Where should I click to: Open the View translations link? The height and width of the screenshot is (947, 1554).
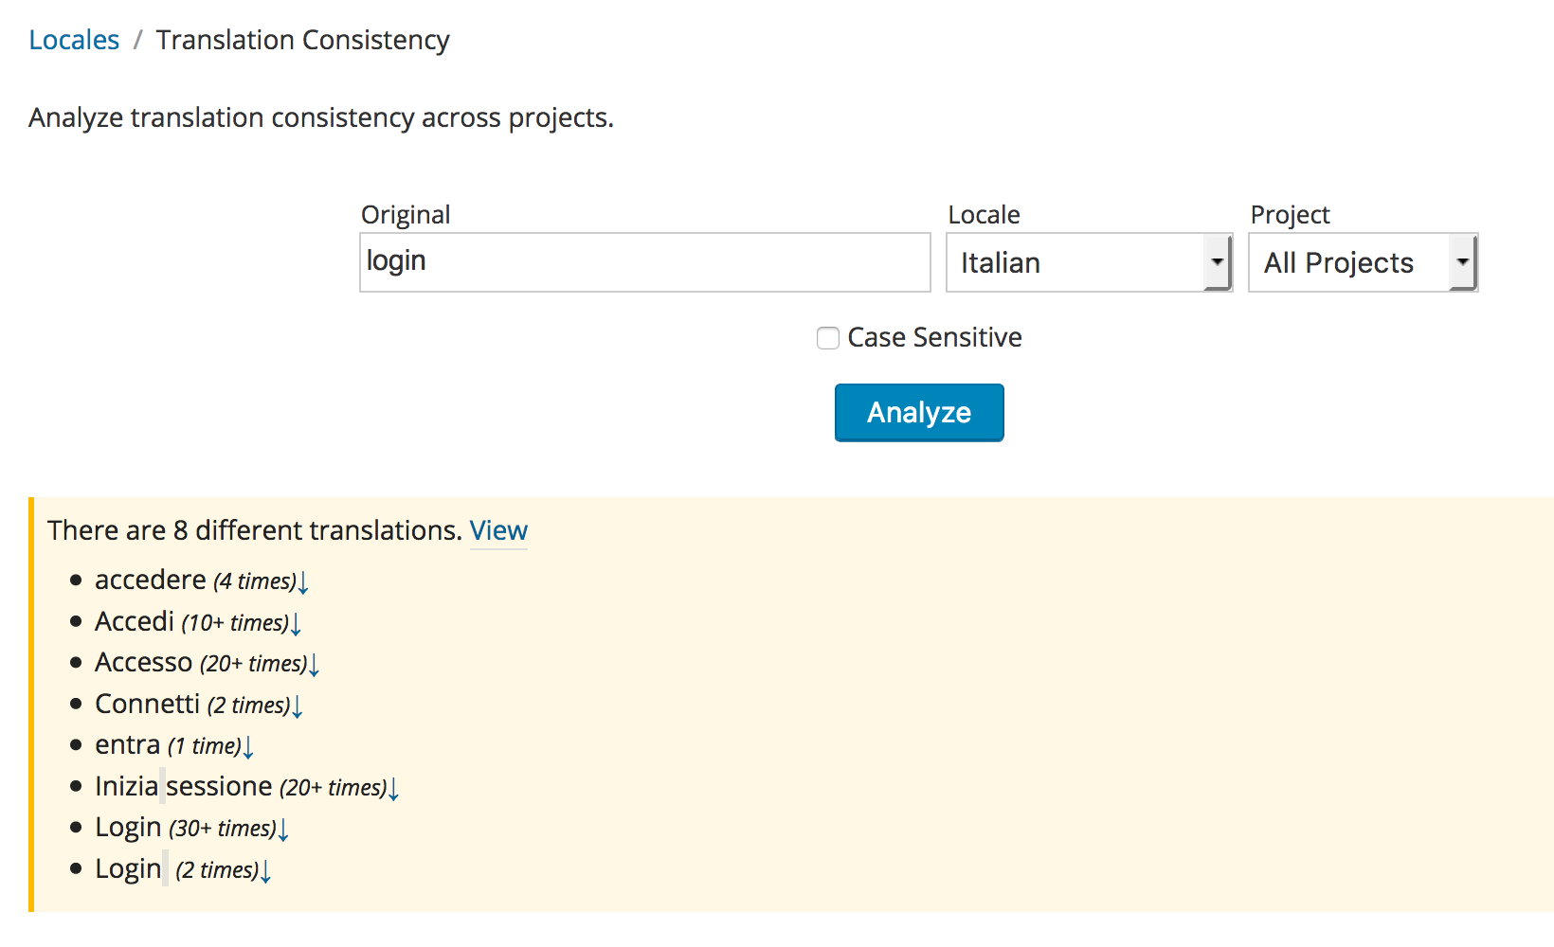498,530
